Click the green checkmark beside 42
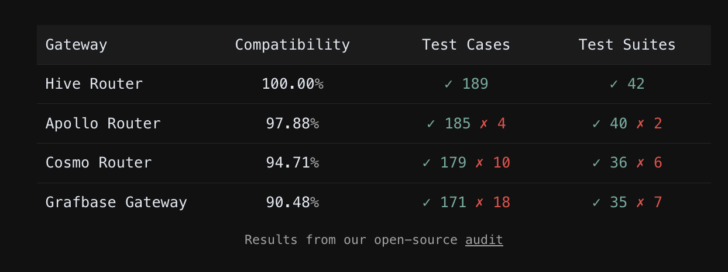Viewport: 728px width, 272px height. point(614,84)
